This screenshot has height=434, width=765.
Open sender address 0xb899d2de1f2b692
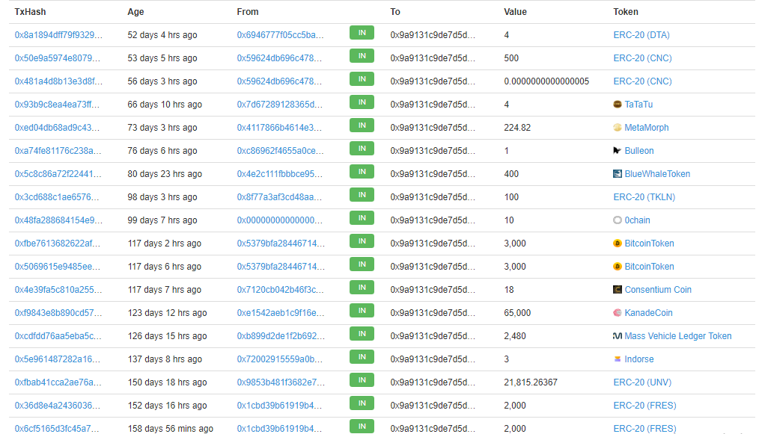coord(281,336)
